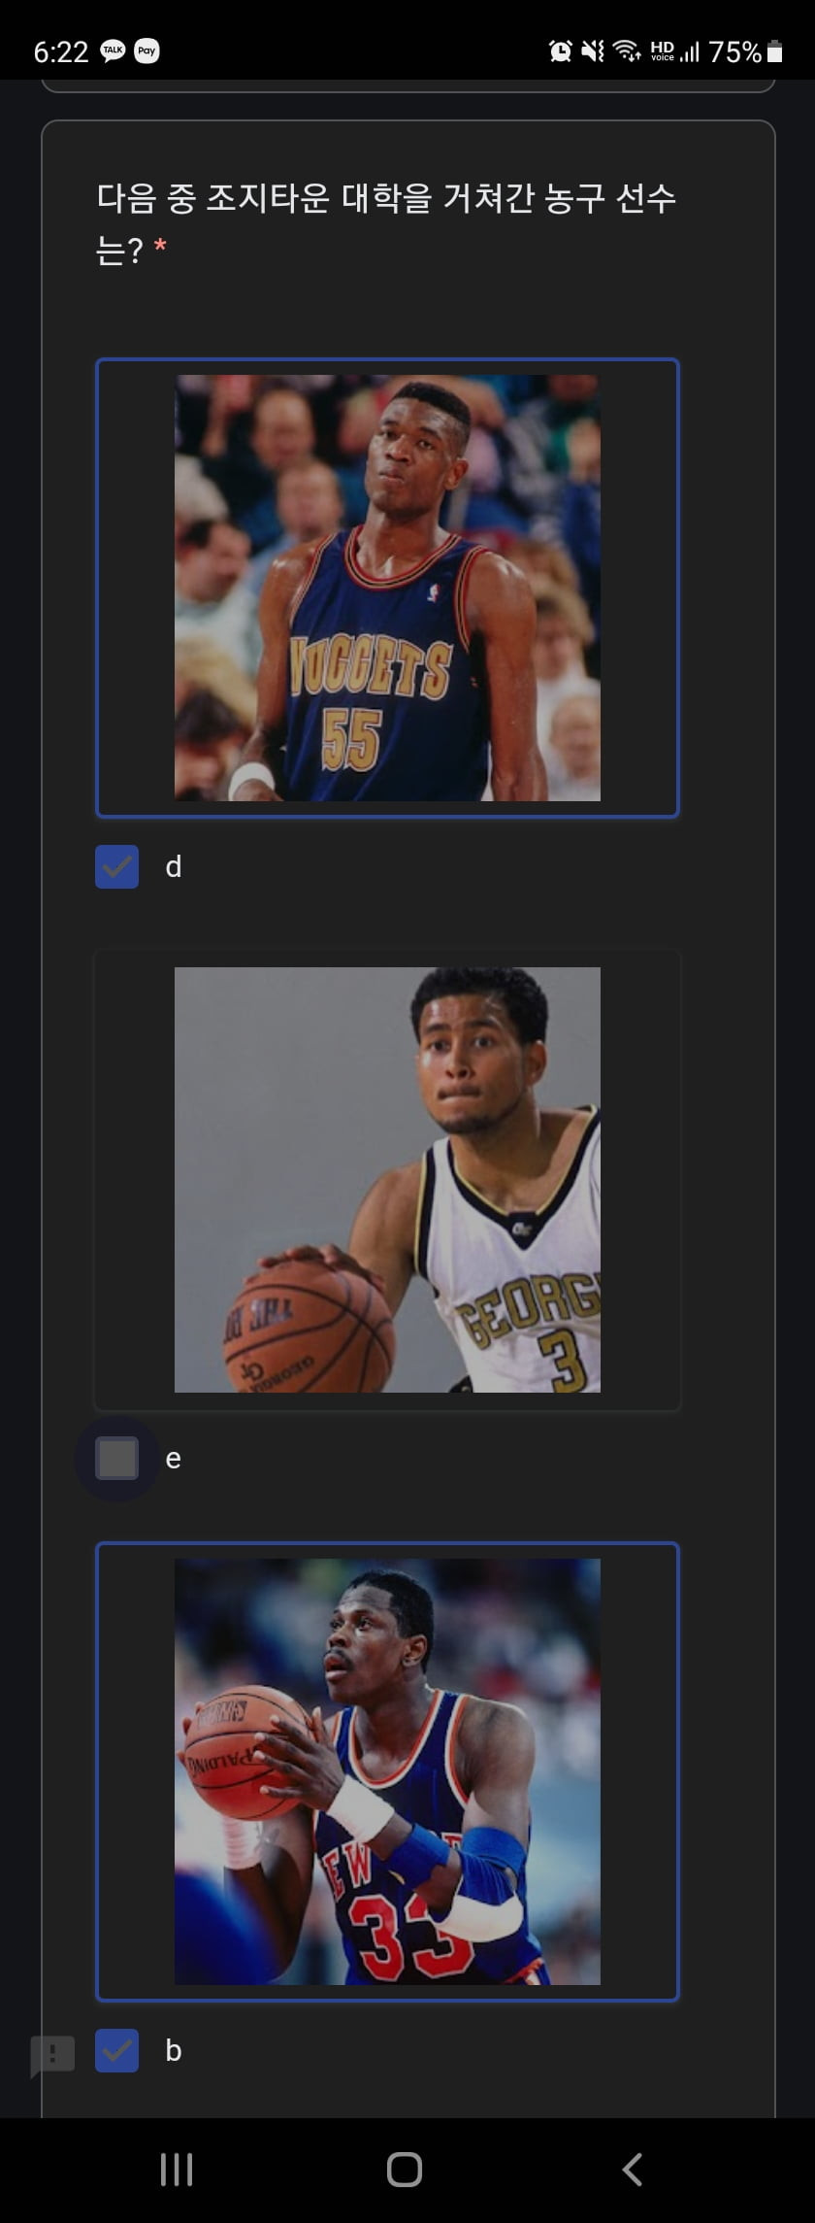The height and width of the screenshot is (2223, 815).
Task: Uncheck the checkbox for option d
Action: pos(116,866)
